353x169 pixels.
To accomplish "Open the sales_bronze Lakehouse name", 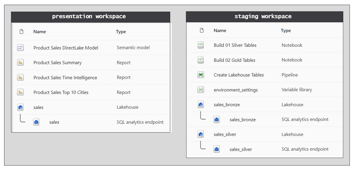I will [227, 105].
